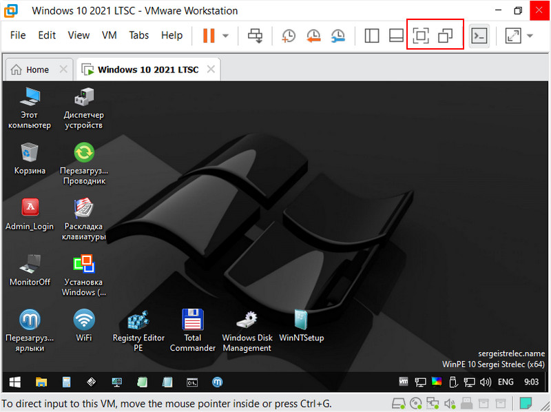Open command prompt on guest taskbar
The width and height of the screenshot is (551, 412).
coord(192,382)
